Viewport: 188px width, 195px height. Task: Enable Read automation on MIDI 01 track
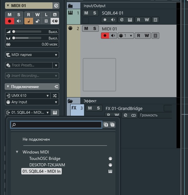(139, 35)
